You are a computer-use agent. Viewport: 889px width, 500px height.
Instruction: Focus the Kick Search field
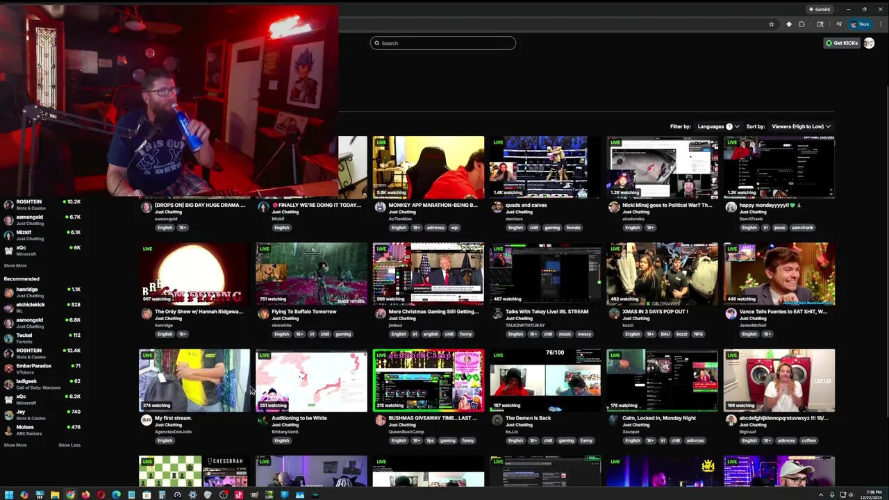(x=443, y=43)
